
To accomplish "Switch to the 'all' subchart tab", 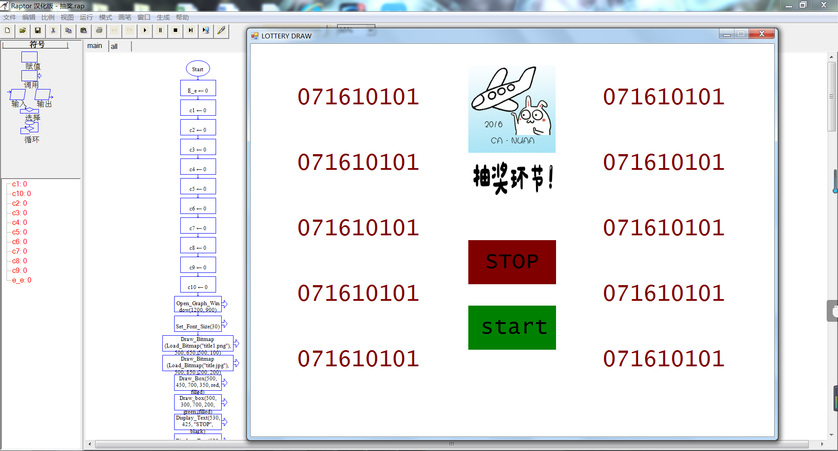I will (114, 46).
